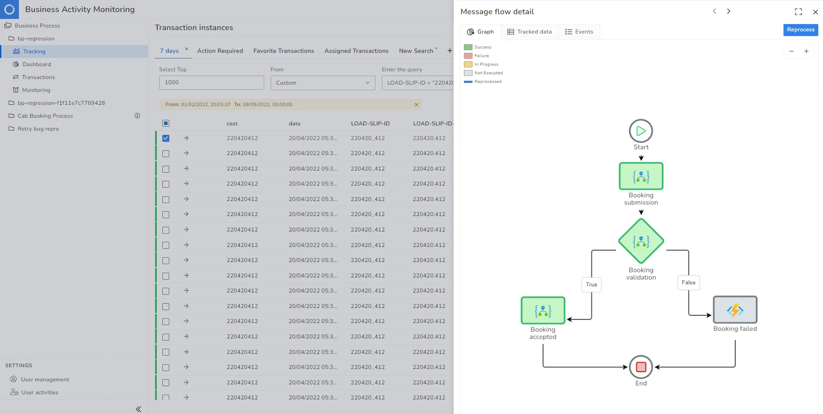Click the Booking accepted node icon

click(543, 310)
